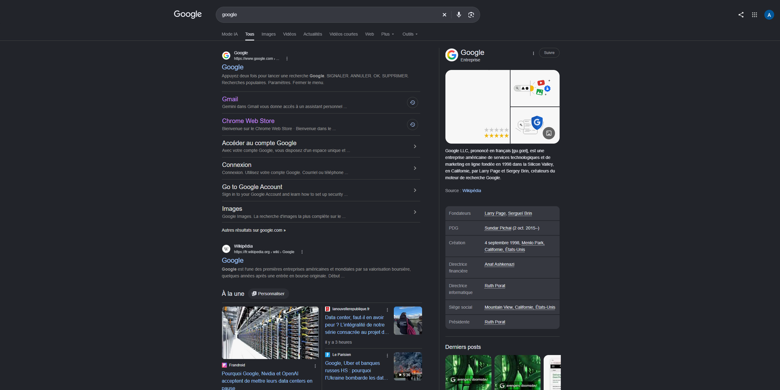Open the three-dot menu on Le Parisien article
The width and height of the screenshot is (780, 390).
[x=387, y=356]
